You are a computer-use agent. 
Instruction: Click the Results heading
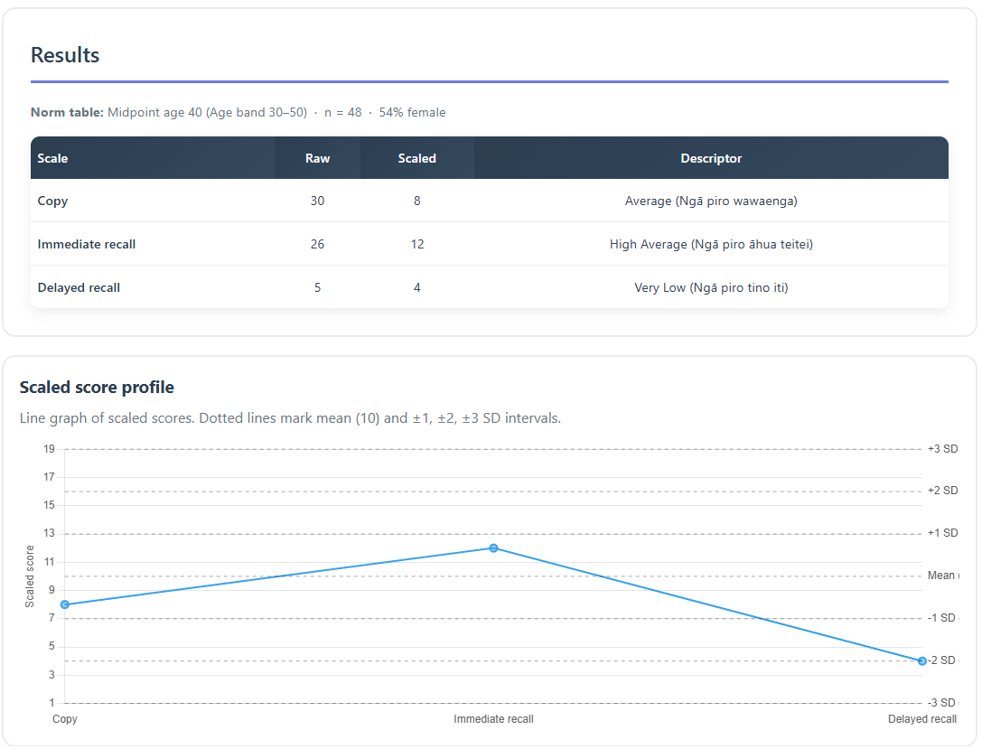tap(65, 55)
